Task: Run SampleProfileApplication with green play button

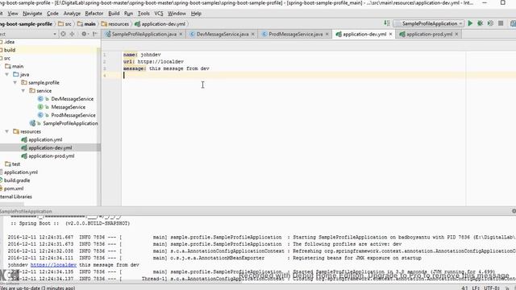Action: [x=470, y=23]
